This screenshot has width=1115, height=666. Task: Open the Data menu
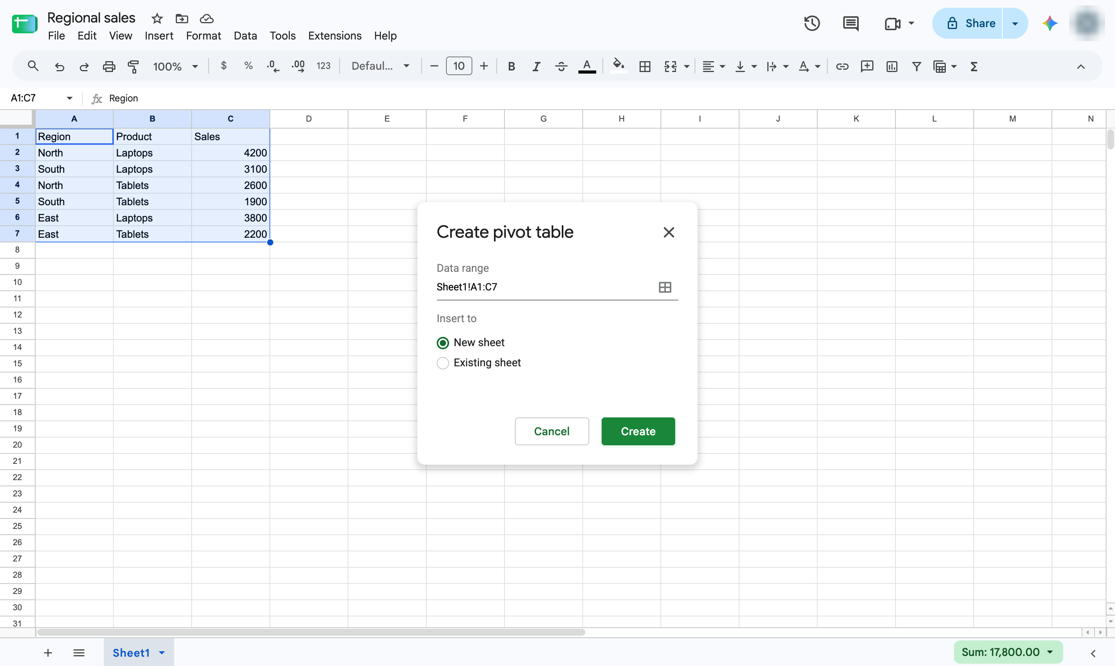245,36
